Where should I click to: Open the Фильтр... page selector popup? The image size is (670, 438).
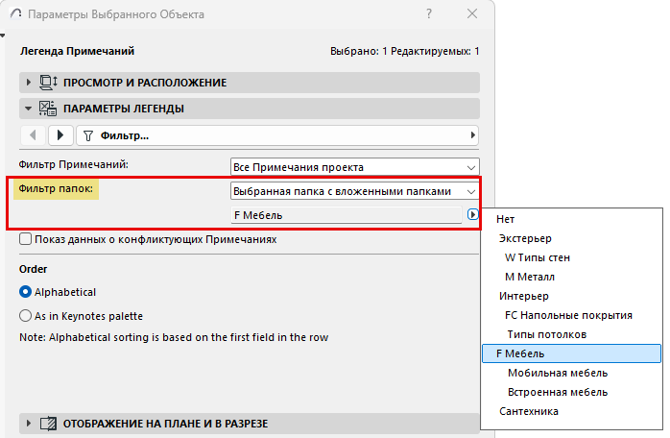point(277,135)
